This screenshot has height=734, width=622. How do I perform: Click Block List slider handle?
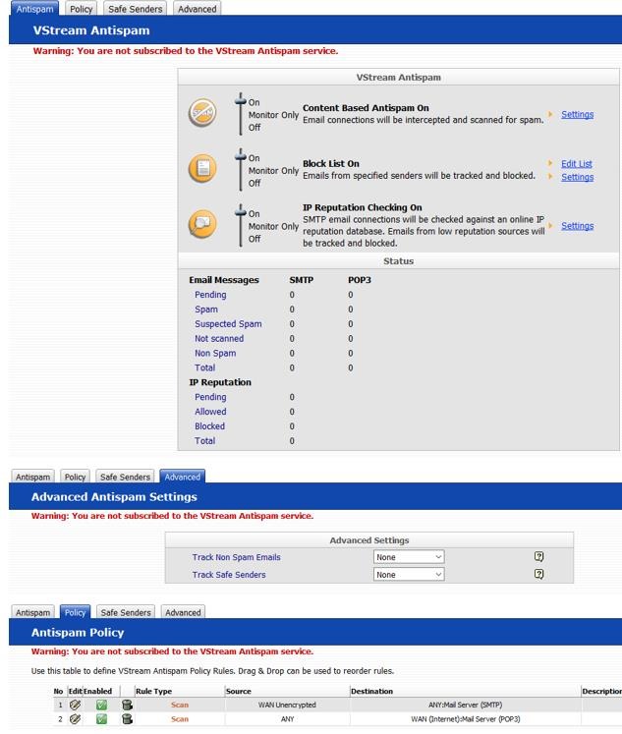click(241, 157)
